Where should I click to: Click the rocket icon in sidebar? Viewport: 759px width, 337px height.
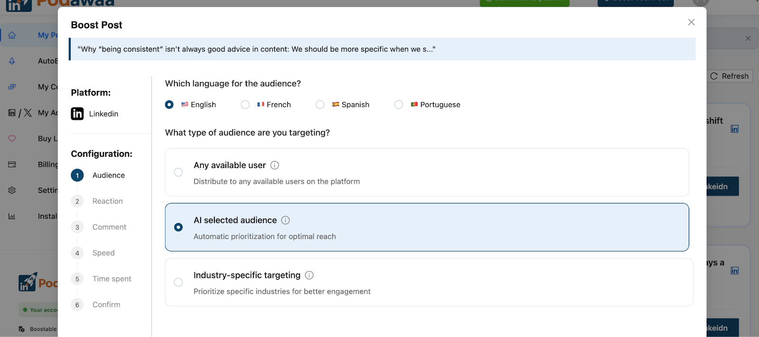coord(12,61)
